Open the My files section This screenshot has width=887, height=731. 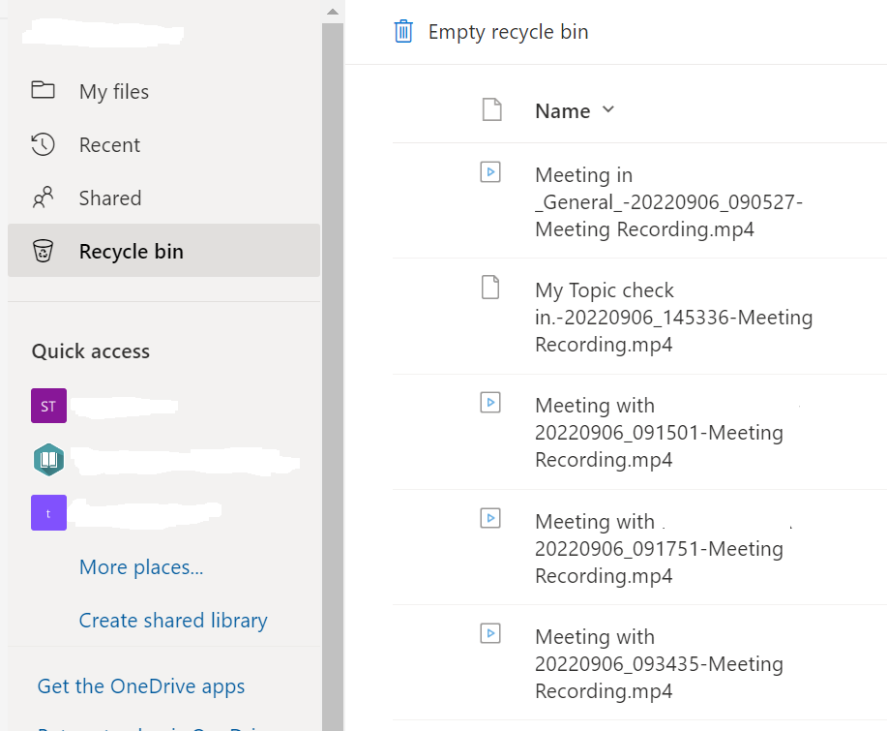[x=114, y=92]
